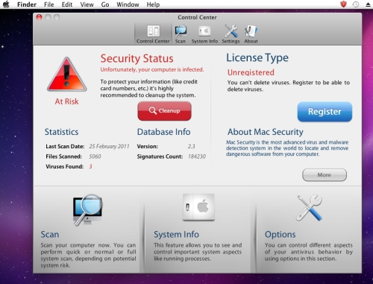Click the large System Info icon
Image resolution: width=373 pixels, height=284 pixels.
coord(198,208)
